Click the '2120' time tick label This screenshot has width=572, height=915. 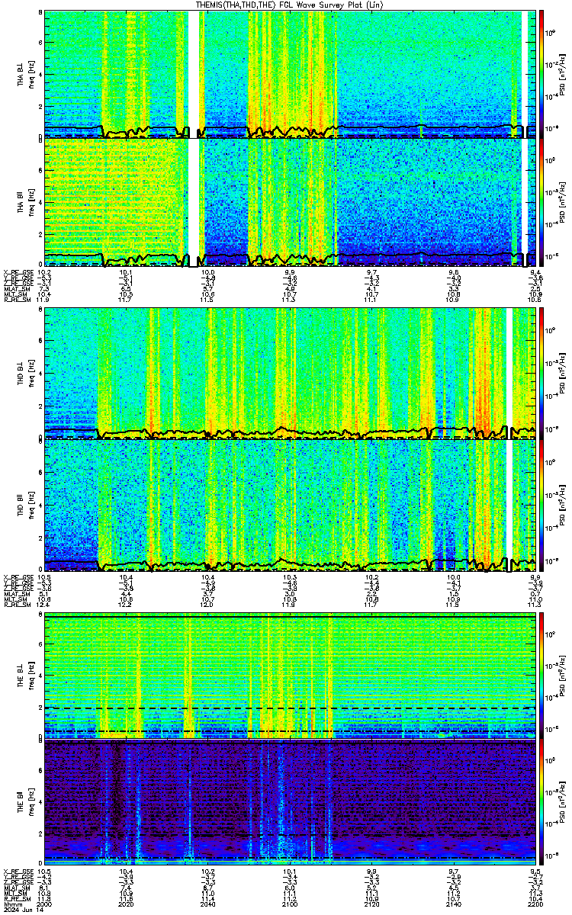click(371, 904)
